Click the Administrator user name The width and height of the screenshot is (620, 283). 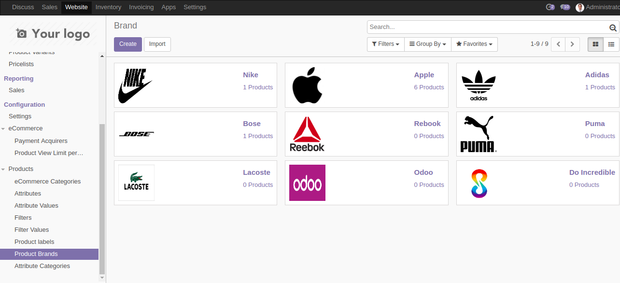(x=603, y=7)
